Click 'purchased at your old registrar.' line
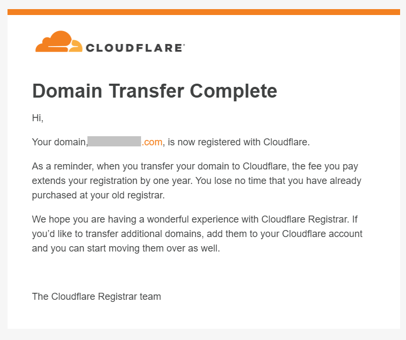 coord(98,195)
